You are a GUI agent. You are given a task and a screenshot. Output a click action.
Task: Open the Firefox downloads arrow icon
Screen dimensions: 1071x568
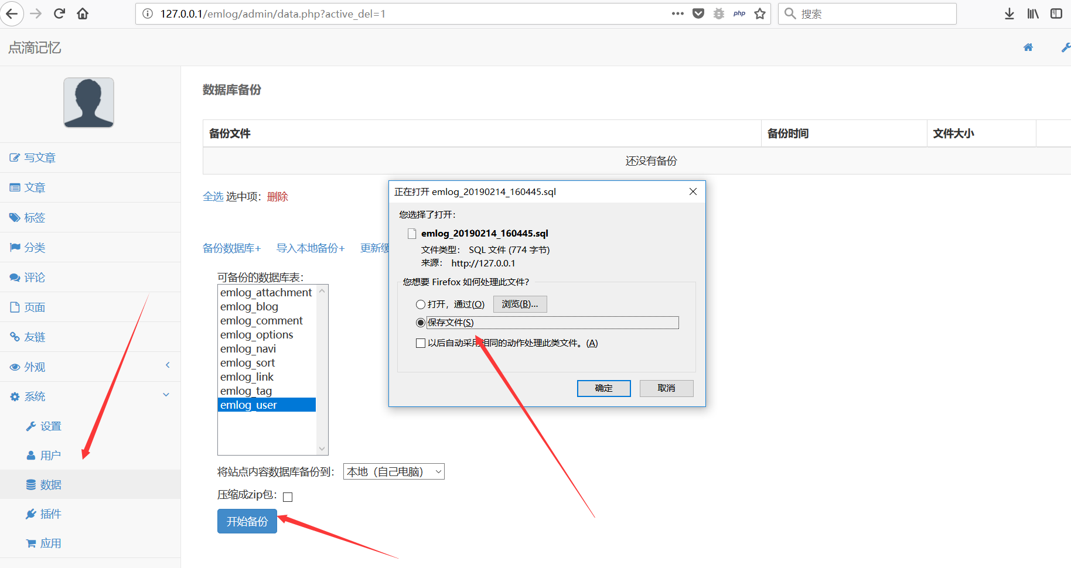coord(1009,13)
